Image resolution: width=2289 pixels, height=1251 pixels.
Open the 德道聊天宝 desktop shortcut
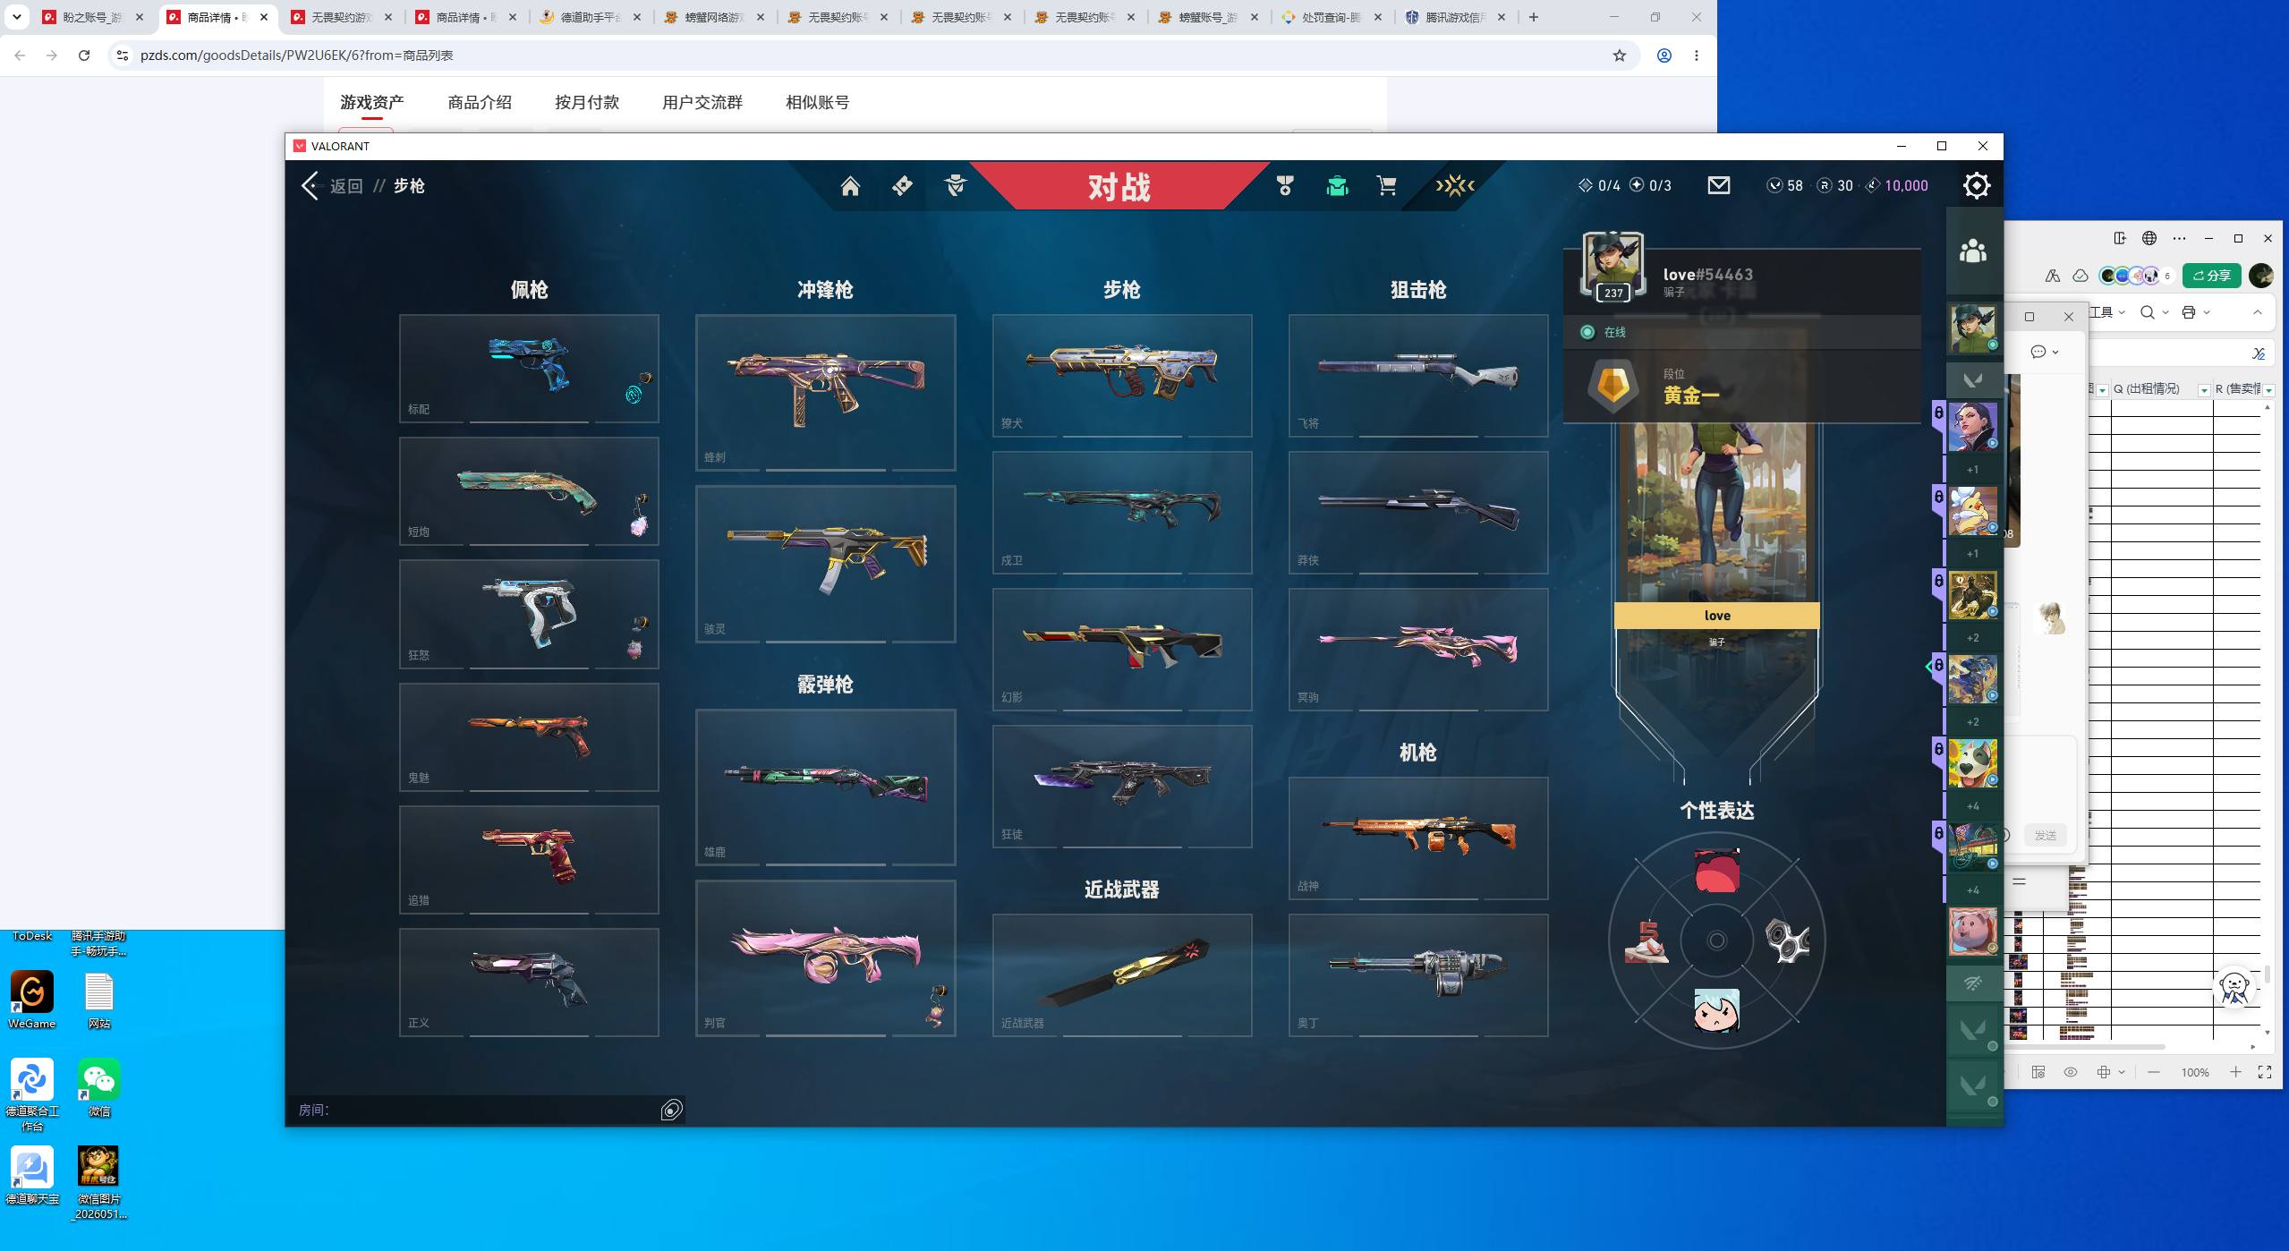click(x=32, y=1175)
